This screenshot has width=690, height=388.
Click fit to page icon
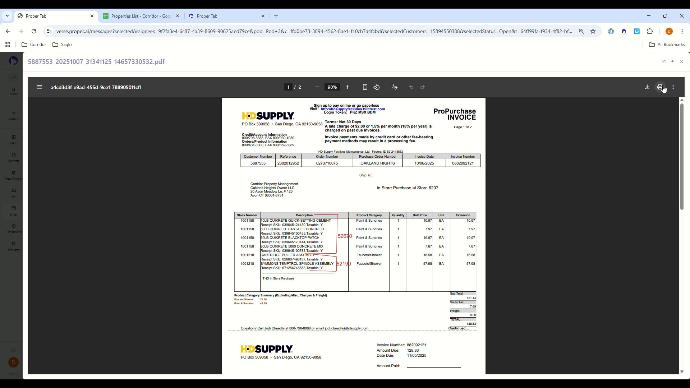[x=365, y=87]
